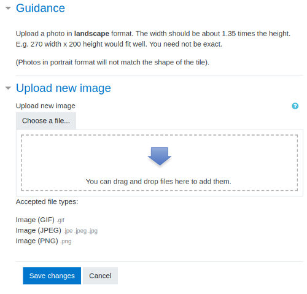Click the drag and drop files text

[158, 182]
